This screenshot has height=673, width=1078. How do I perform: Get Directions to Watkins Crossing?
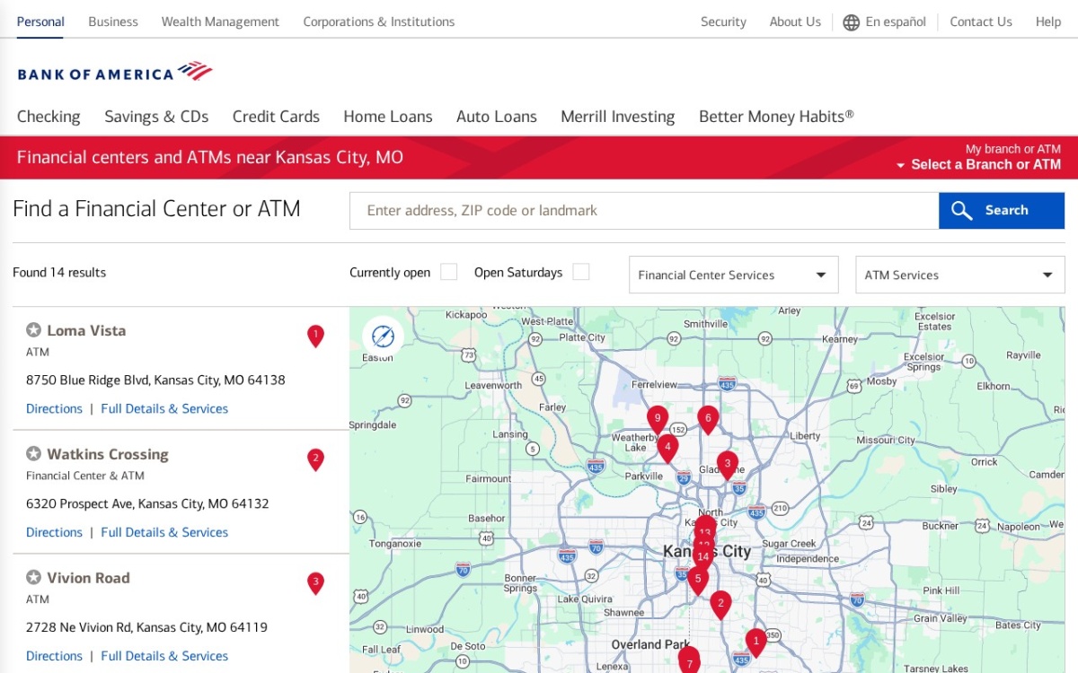click(54, 532)
